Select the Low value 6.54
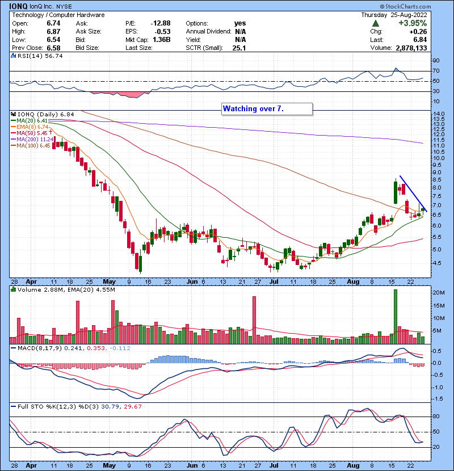Screen dimensions: 454x471 53,40
